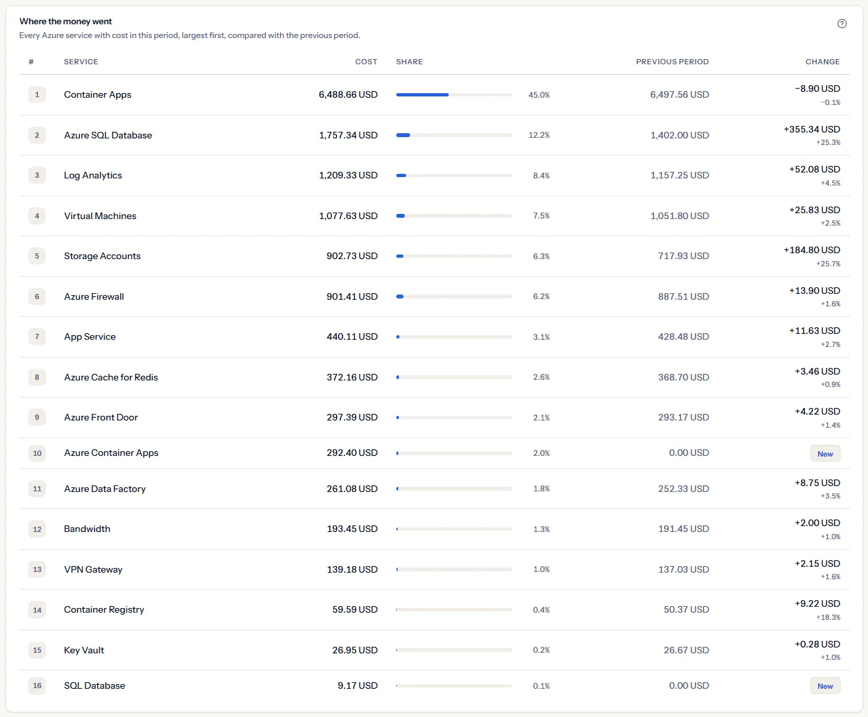
Task: Click the PREVIOUS PERIOD column header
Action: click(x=672, y=62)
